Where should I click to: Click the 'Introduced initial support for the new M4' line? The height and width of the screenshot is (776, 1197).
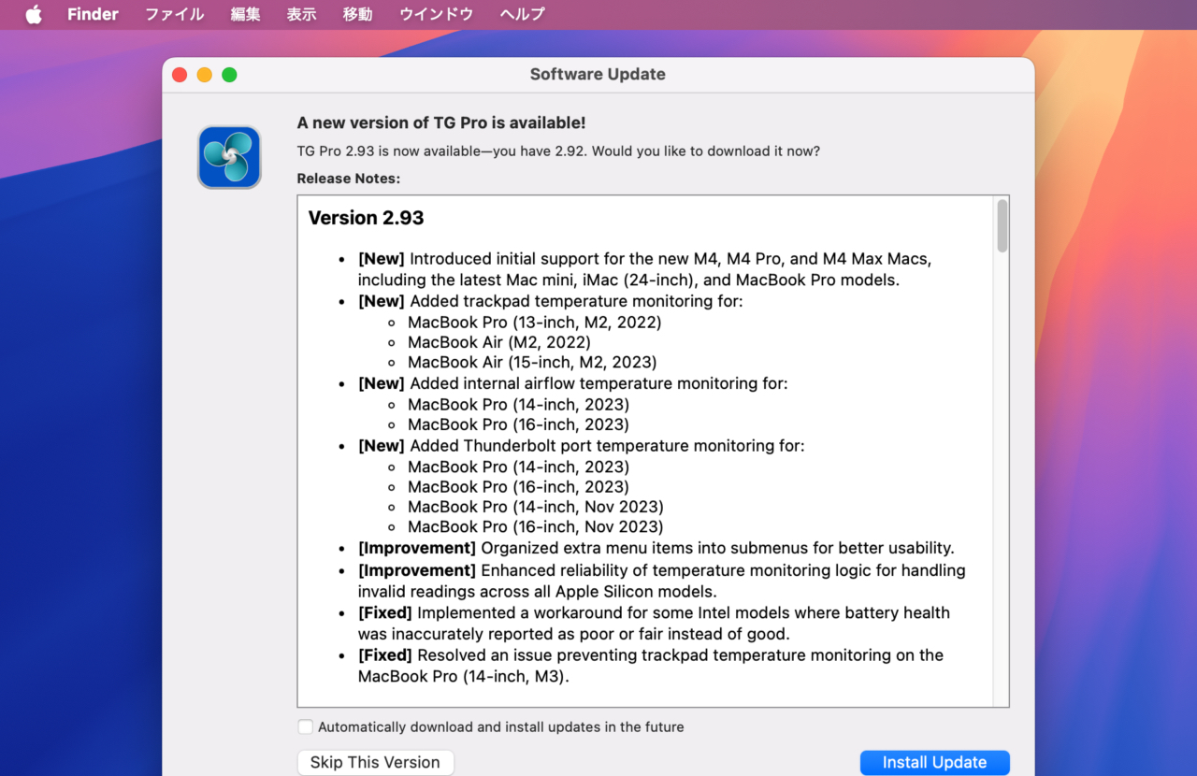[x=644, y=269]
